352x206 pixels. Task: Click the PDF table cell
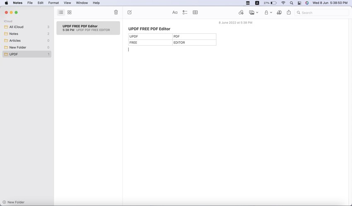tap(194, 36)
